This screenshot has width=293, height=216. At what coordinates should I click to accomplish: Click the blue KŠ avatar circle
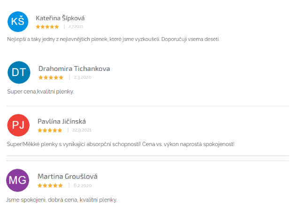(x=18, y=22)
